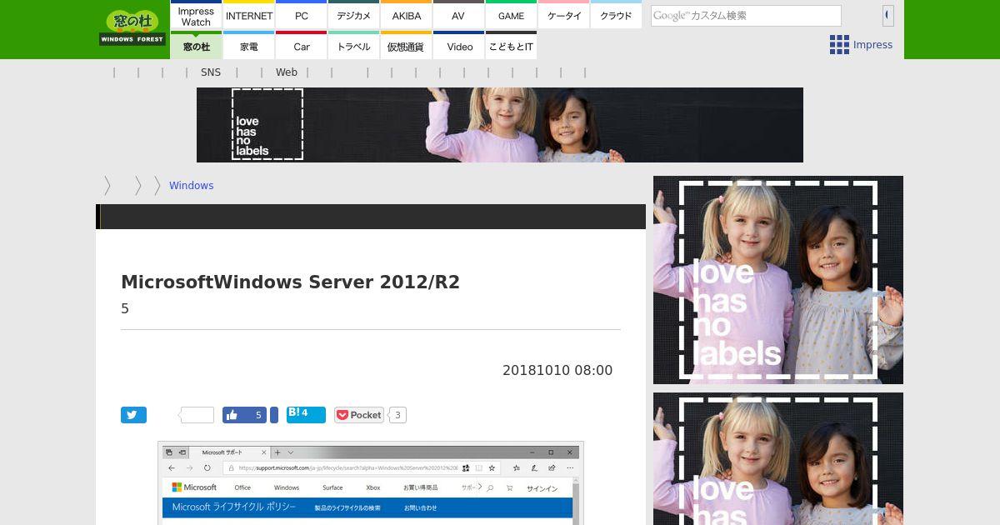Open the クラウド tab
The height and width of the screenshot is (525, 1000).
click(616, 16)
